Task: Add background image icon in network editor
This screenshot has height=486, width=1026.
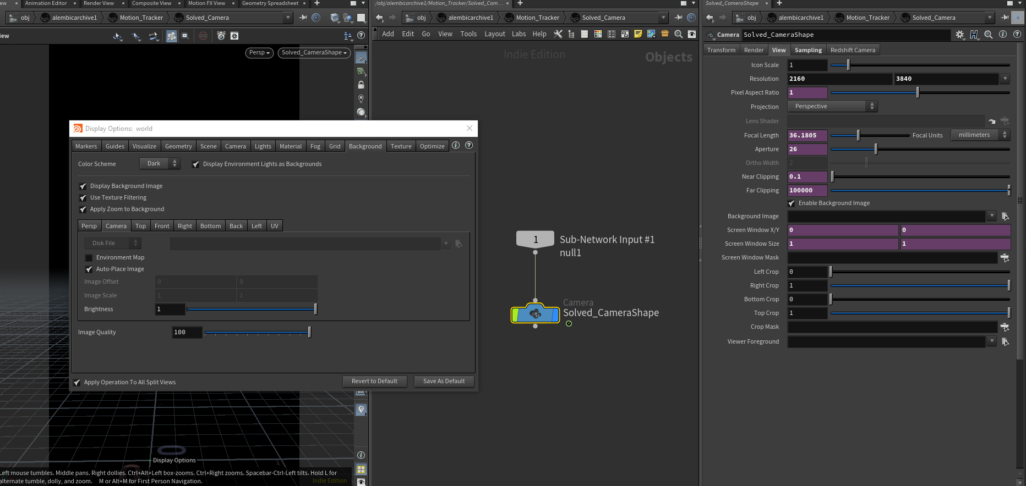Action: (651, 34)
